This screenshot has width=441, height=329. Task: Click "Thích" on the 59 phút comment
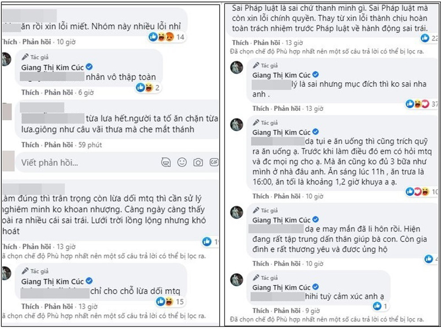pyautogui.click(x=30, y=145)
